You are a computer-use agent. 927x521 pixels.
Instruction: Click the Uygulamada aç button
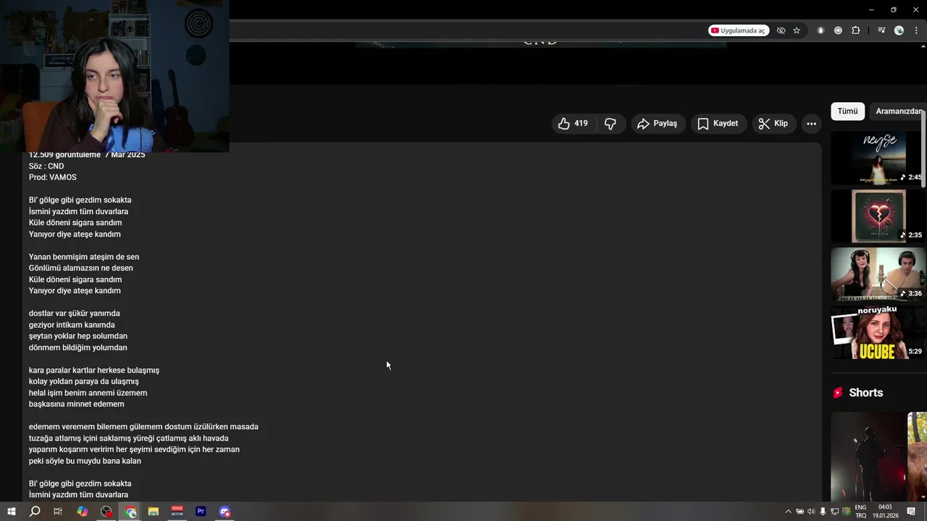click(738, 30)
